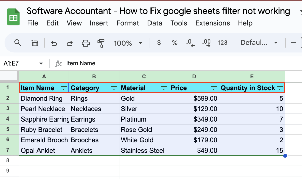Click the $599.00 price cell

[x=194, y=98]
